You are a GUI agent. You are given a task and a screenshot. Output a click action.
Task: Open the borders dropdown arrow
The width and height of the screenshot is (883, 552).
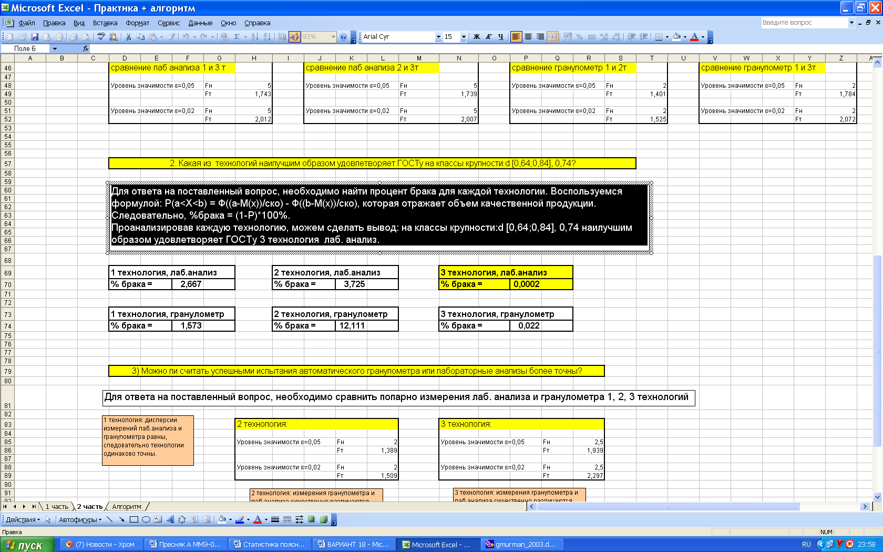pyautogui.click(x=667, y=37)
